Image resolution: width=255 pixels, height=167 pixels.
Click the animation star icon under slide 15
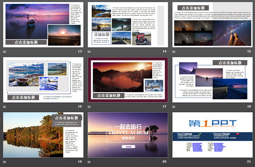174,51
